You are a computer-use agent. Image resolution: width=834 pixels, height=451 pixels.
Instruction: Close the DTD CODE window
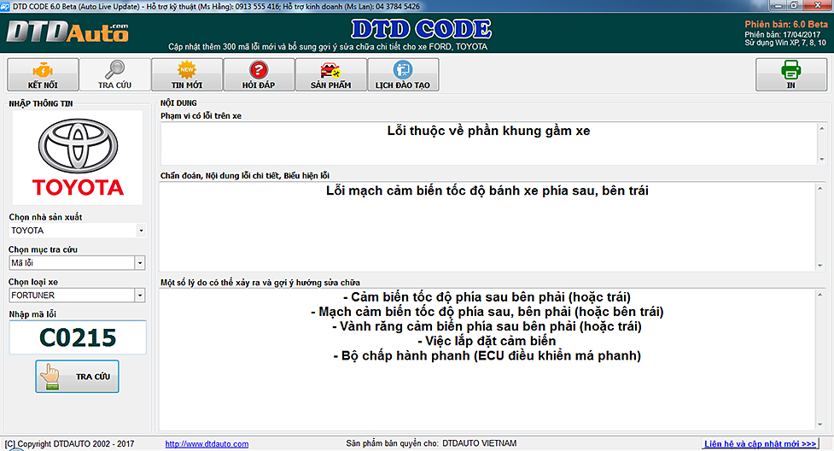[818, 6]
